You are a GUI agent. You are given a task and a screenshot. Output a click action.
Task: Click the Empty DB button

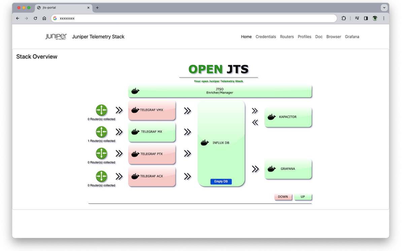coord(221,182)
